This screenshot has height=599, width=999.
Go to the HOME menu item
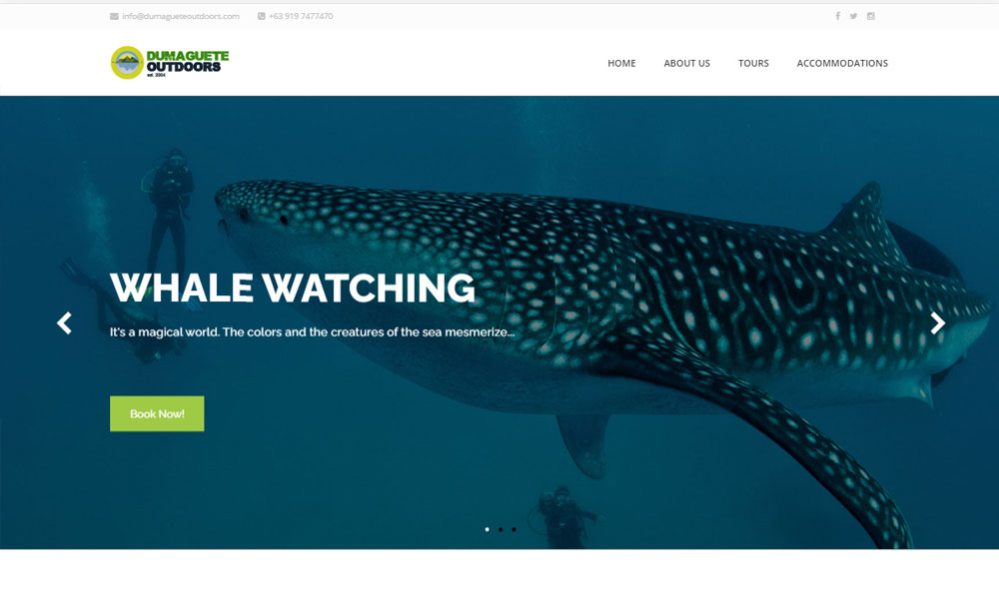(x=621, y=63)
